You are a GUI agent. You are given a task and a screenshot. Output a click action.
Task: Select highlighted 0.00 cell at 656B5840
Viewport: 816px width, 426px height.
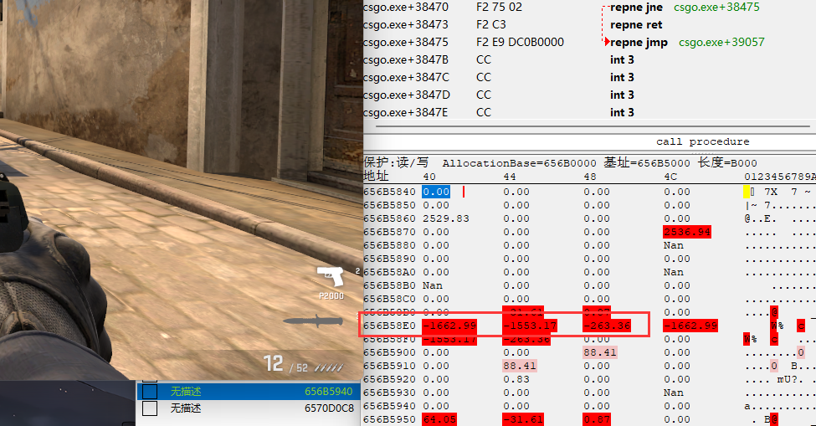tap(436, 192)
